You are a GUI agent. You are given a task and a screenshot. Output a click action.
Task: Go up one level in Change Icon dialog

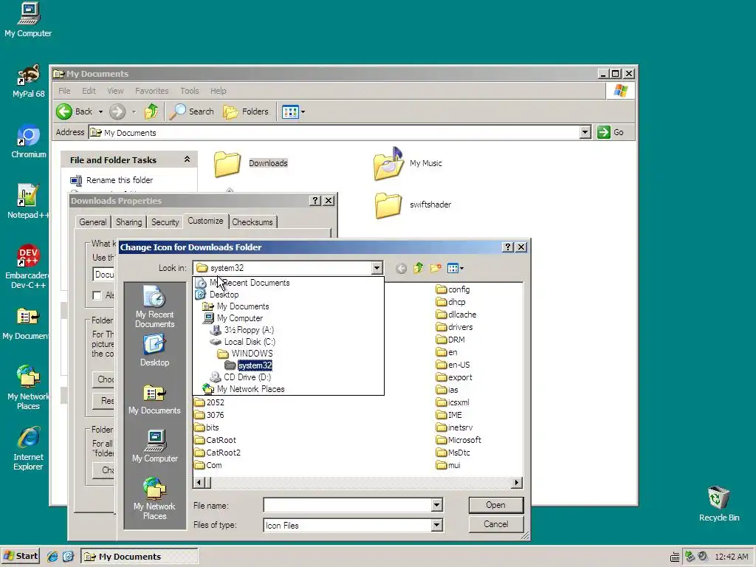(418, 268)
